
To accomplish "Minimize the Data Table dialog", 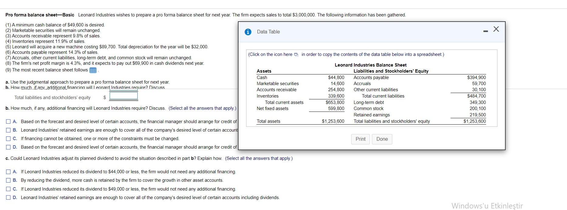I will pyautogui.click(x=486, y=31).
